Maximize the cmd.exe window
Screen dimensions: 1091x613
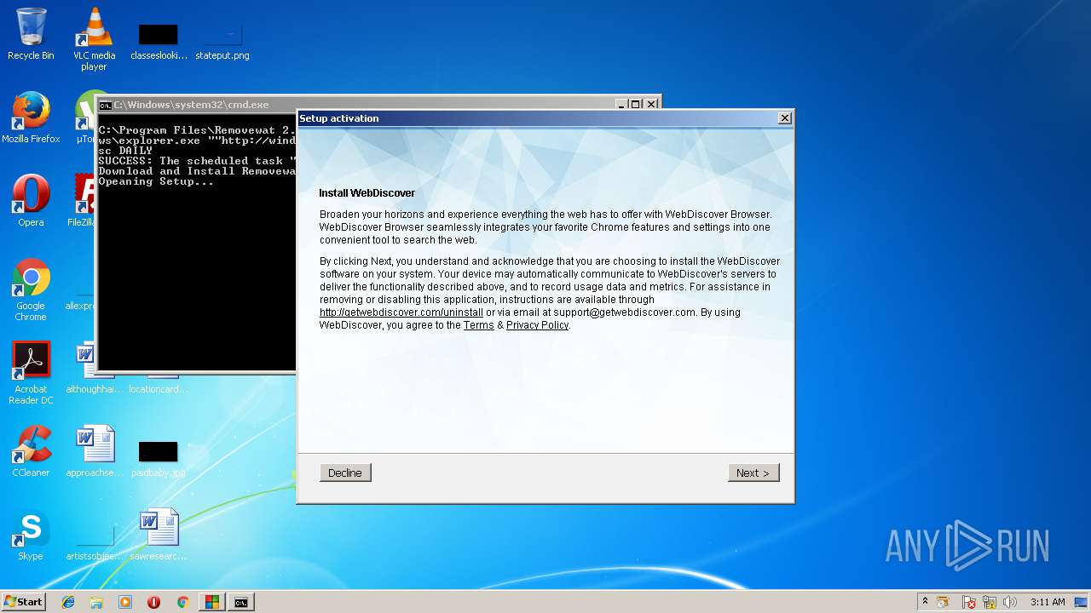[636, 104]
